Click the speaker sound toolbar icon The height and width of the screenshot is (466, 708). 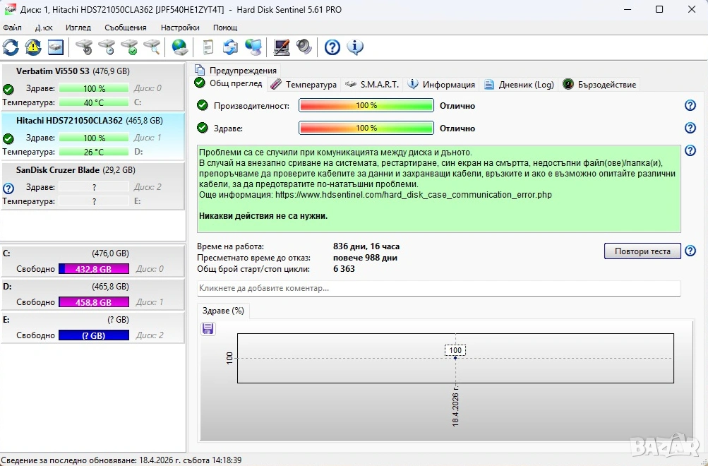point(304,47)
